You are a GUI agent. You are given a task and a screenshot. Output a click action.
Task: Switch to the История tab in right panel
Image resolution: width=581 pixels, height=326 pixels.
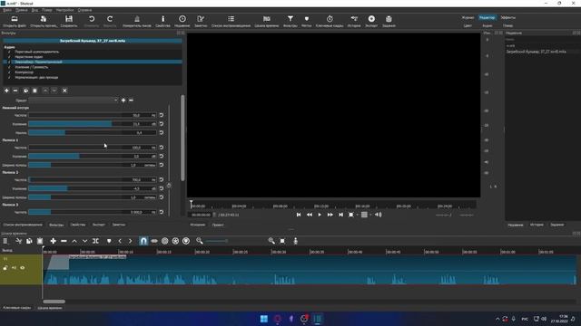[537, 225]
